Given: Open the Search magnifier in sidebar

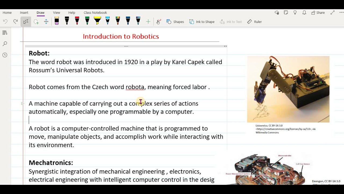Looking at the screenshot, I should pos(5,44).
